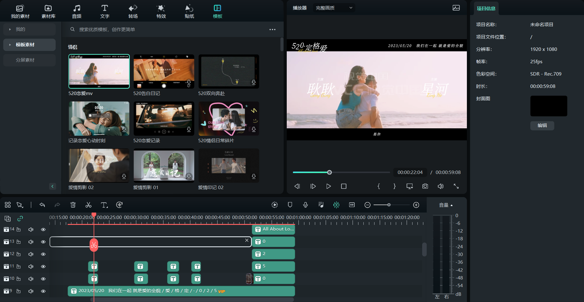Click the scissors split icon in timeline toolbar
This screenshot has height=302, width=584.
88,205
